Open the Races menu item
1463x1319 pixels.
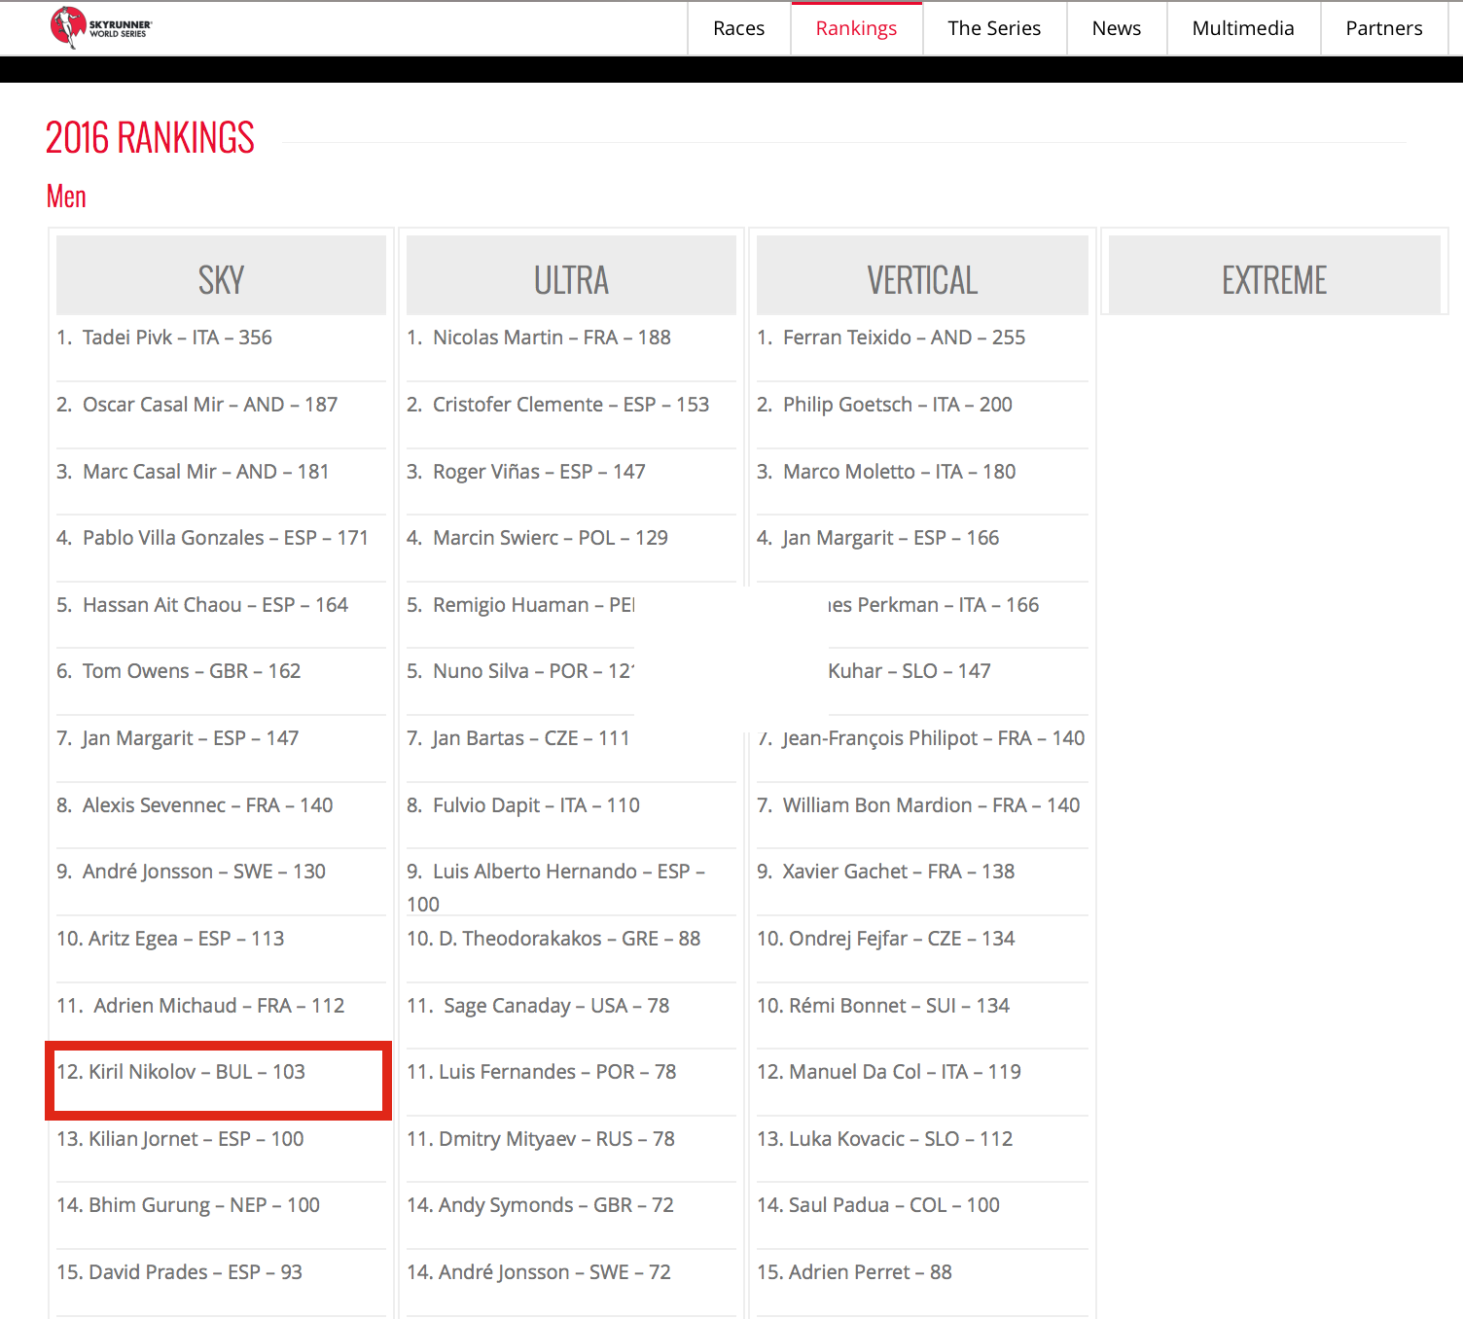click(738, 28)
